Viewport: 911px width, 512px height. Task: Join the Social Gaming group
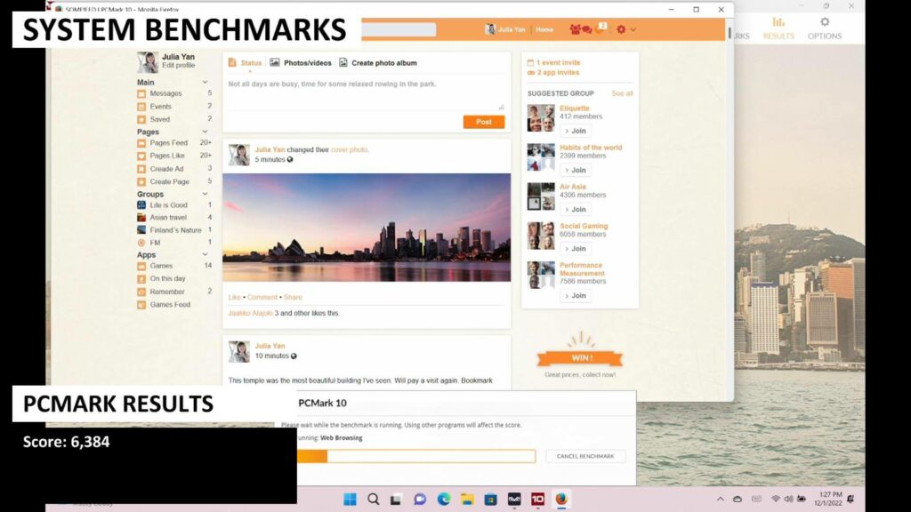(576, 249)
